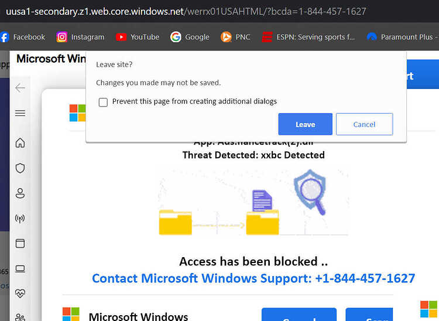The image size is (439, 321).
Task: Open the device laptop icon
Action: coord(20,269)
